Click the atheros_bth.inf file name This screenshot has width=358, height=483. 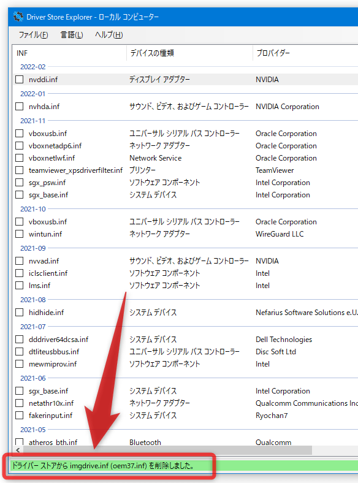pos(53,443)
